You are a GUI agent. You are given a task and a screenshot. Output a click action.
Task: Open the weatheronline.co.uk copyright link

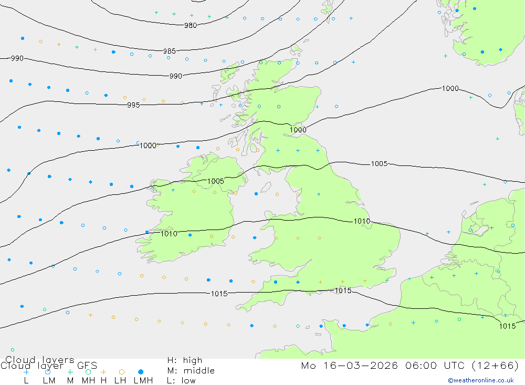(481, 380)
